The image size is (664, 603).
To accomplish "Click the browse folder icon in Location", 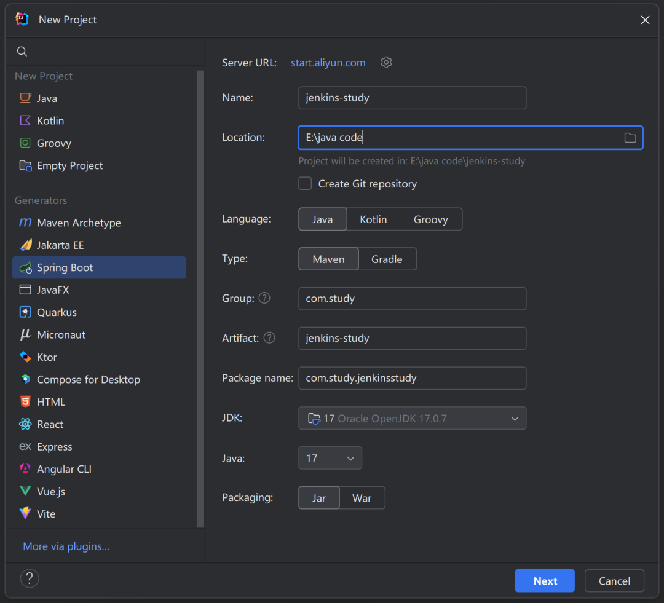I will pyautogui.click(x=630, y=138).
